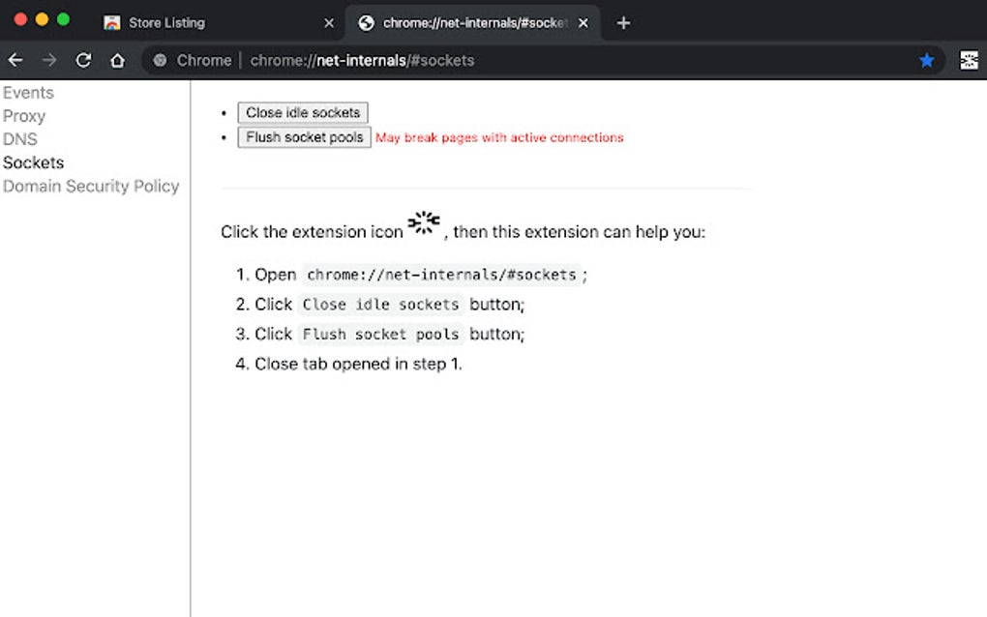Image resolution: width=987 pixels, height=617 pixels.
Task: Open a new browser tab
Action: click(x=624, y=22)
